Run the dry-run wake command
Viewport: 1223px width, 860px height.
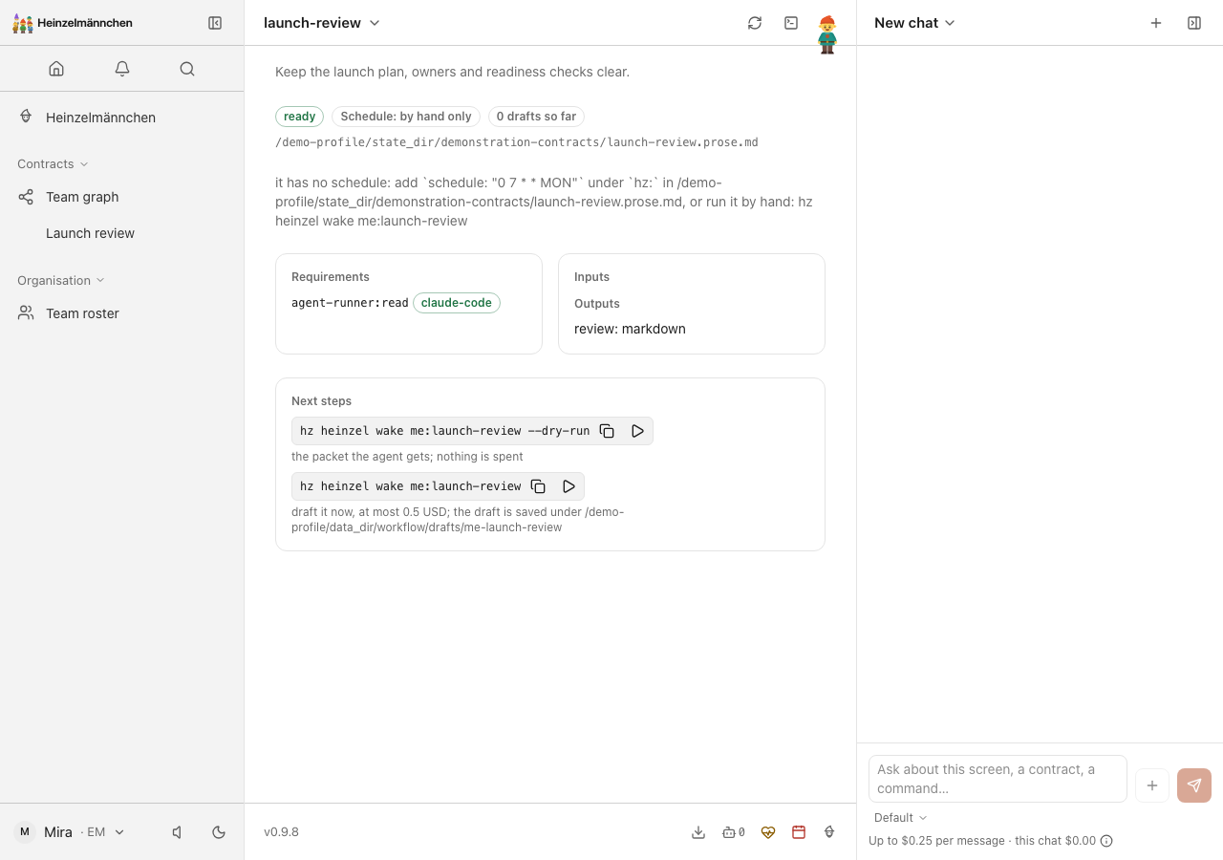point(637,431)
